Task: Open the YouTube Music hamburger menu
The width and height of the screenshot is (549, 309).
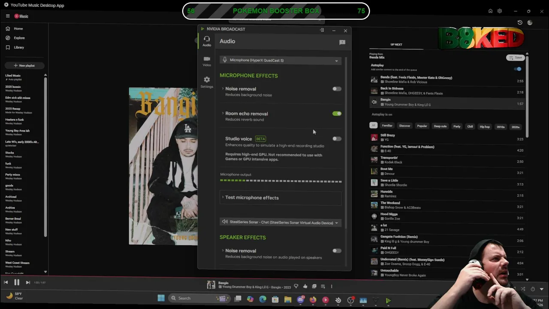Action: 8,16
